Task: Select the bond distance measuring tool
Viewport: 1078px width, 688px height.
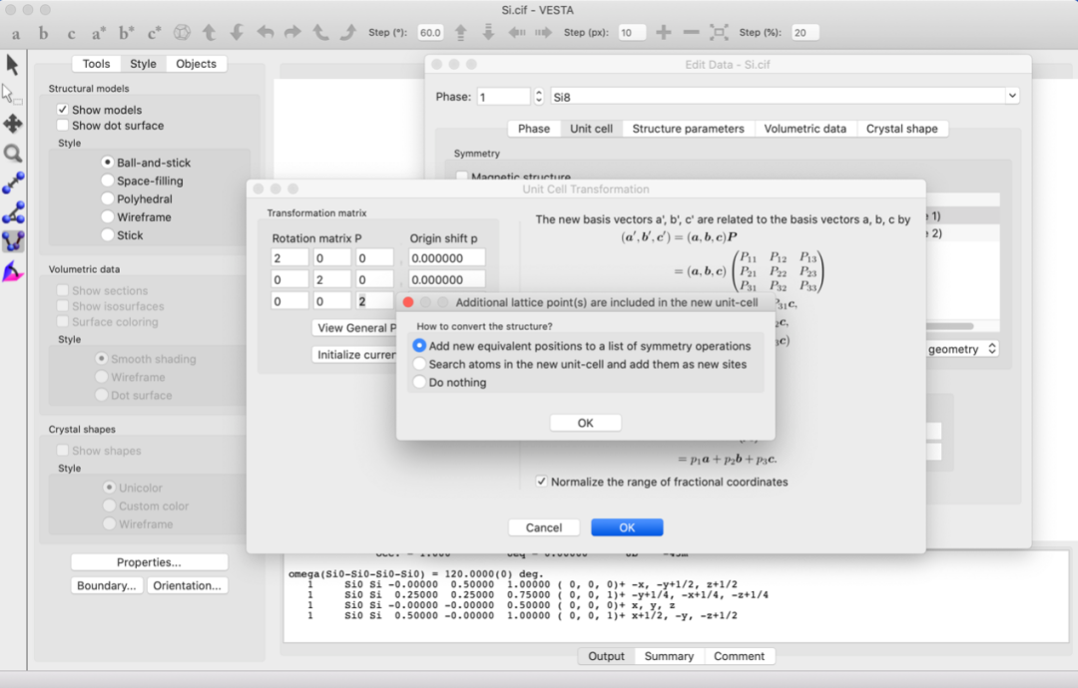Action: click(x=13, y=182)
